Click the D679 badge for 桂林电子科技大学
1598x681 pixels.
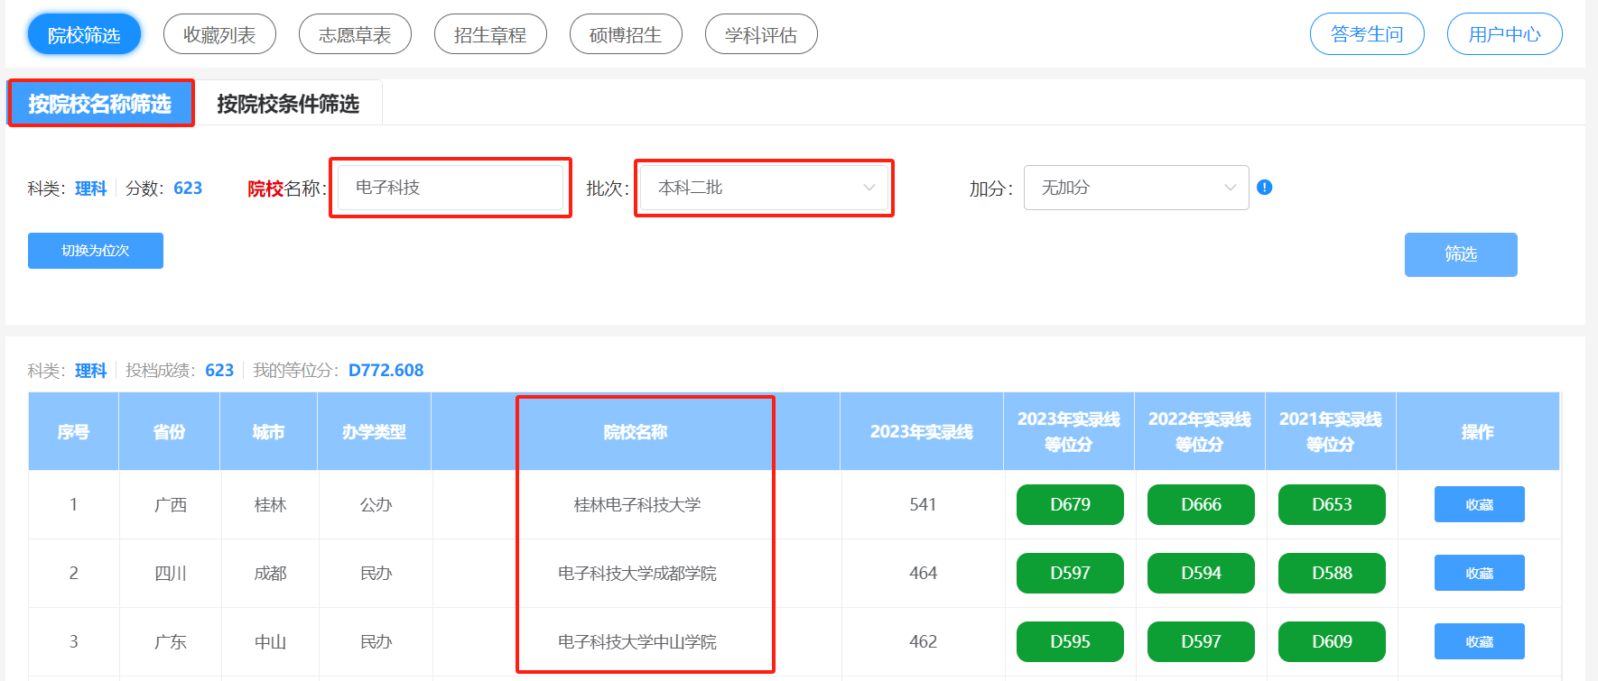(x=1070, y=504)
